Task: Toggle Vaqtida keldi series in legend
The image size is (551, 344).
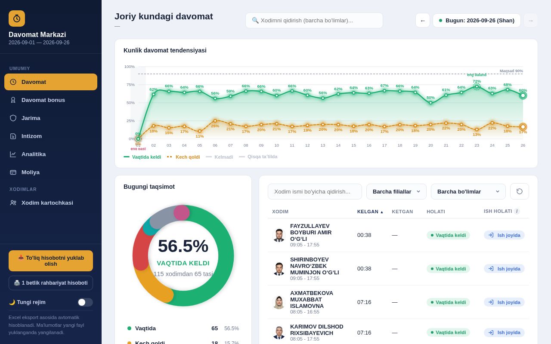Action: click(142, 157)
